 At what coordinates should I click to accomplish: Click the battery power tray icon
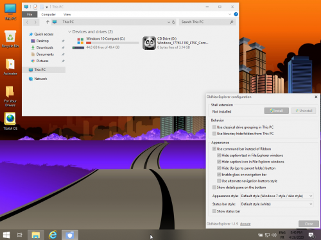(261, 235)
